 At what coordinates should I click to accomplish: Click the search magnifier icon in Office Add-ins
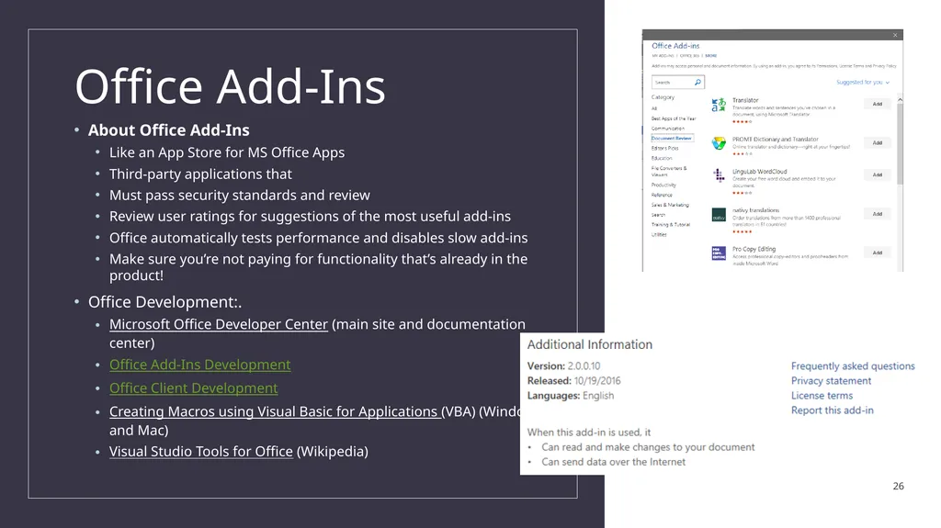[697, 83]
